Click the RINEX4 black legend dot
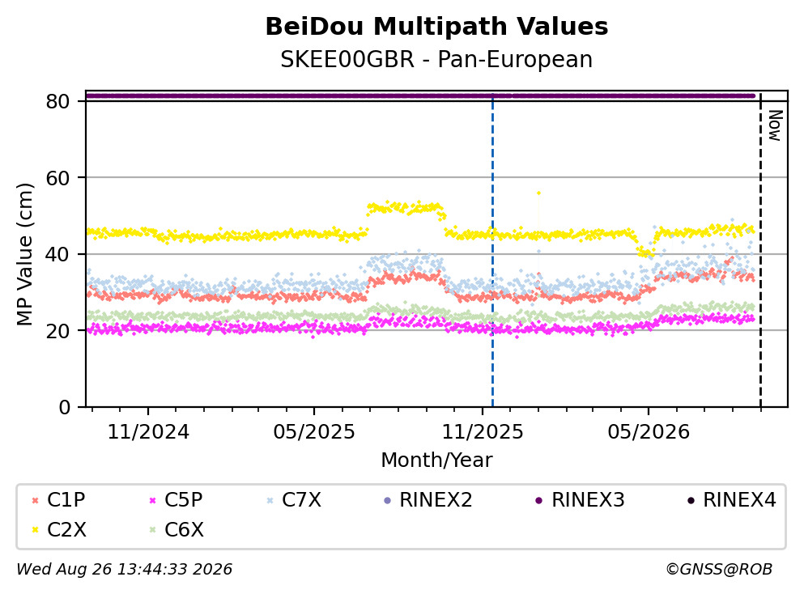 tap(691, 500)
